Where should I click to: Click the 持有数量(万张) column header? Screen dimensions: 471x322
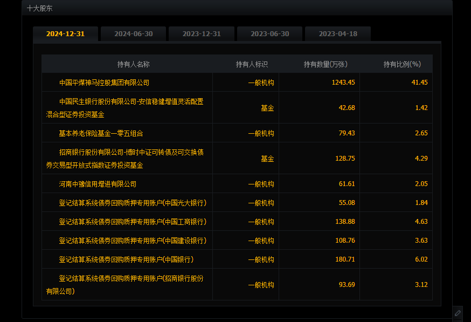[x=325, y=64]
